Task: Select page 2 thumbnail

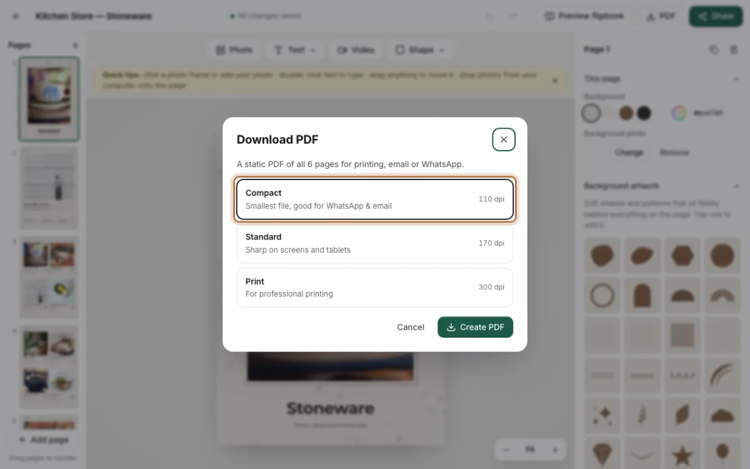Action: pyautogui.click(x=49, y=188)
